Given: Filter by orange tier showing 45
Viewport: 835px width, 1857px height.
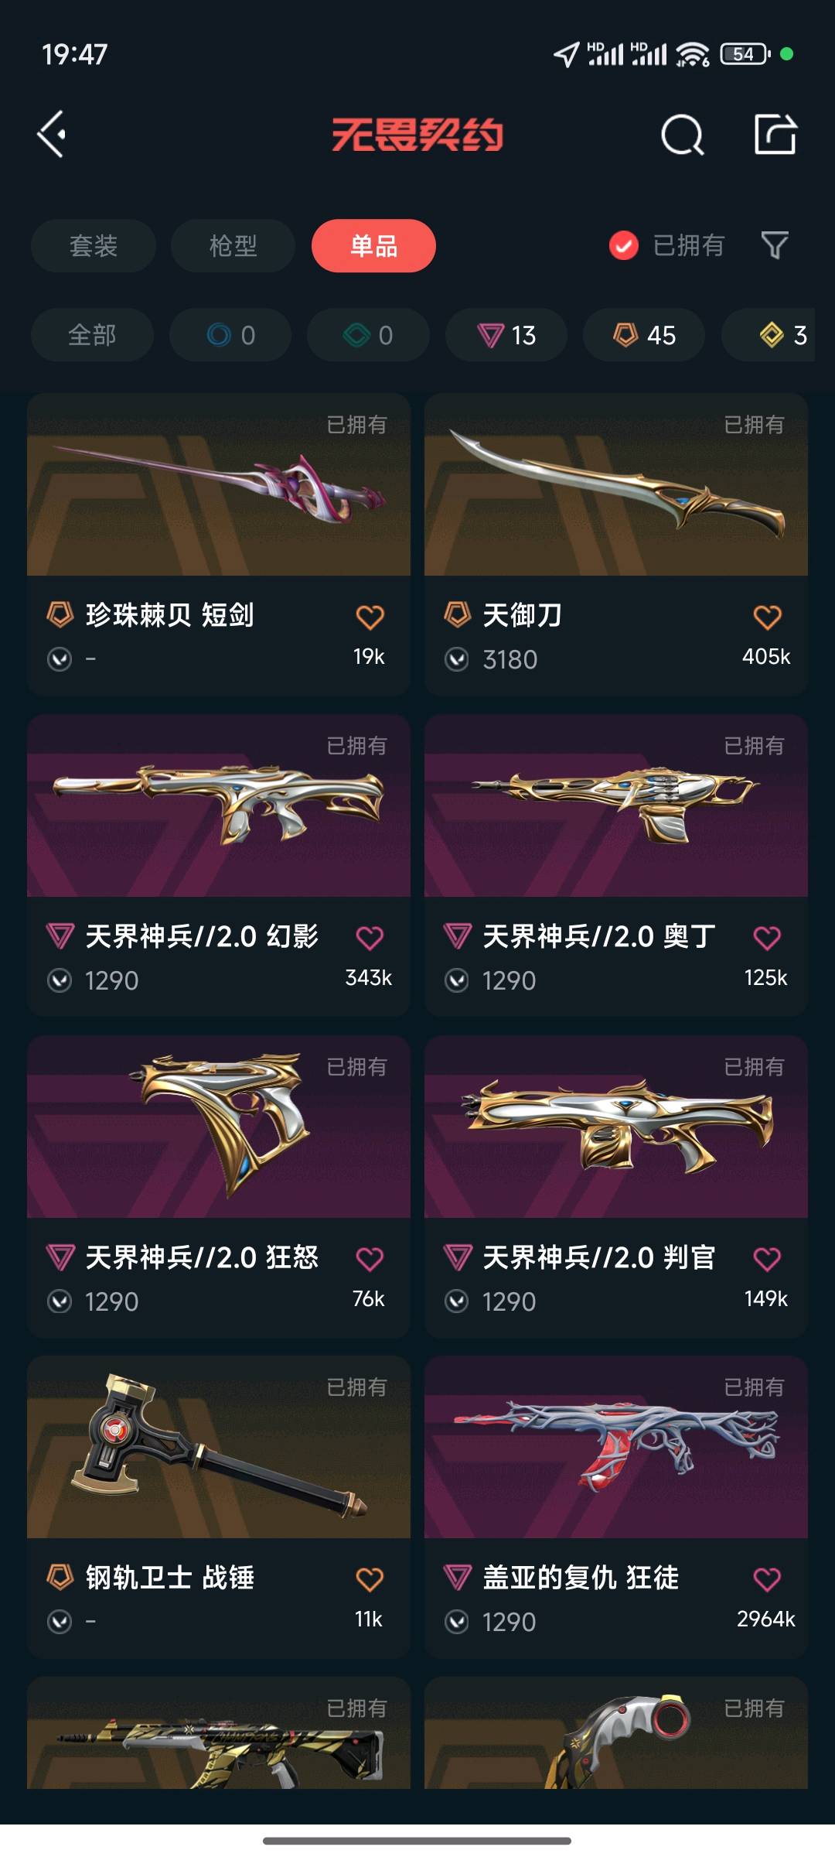Looking at the screenshot, I should tap(644, 335).
